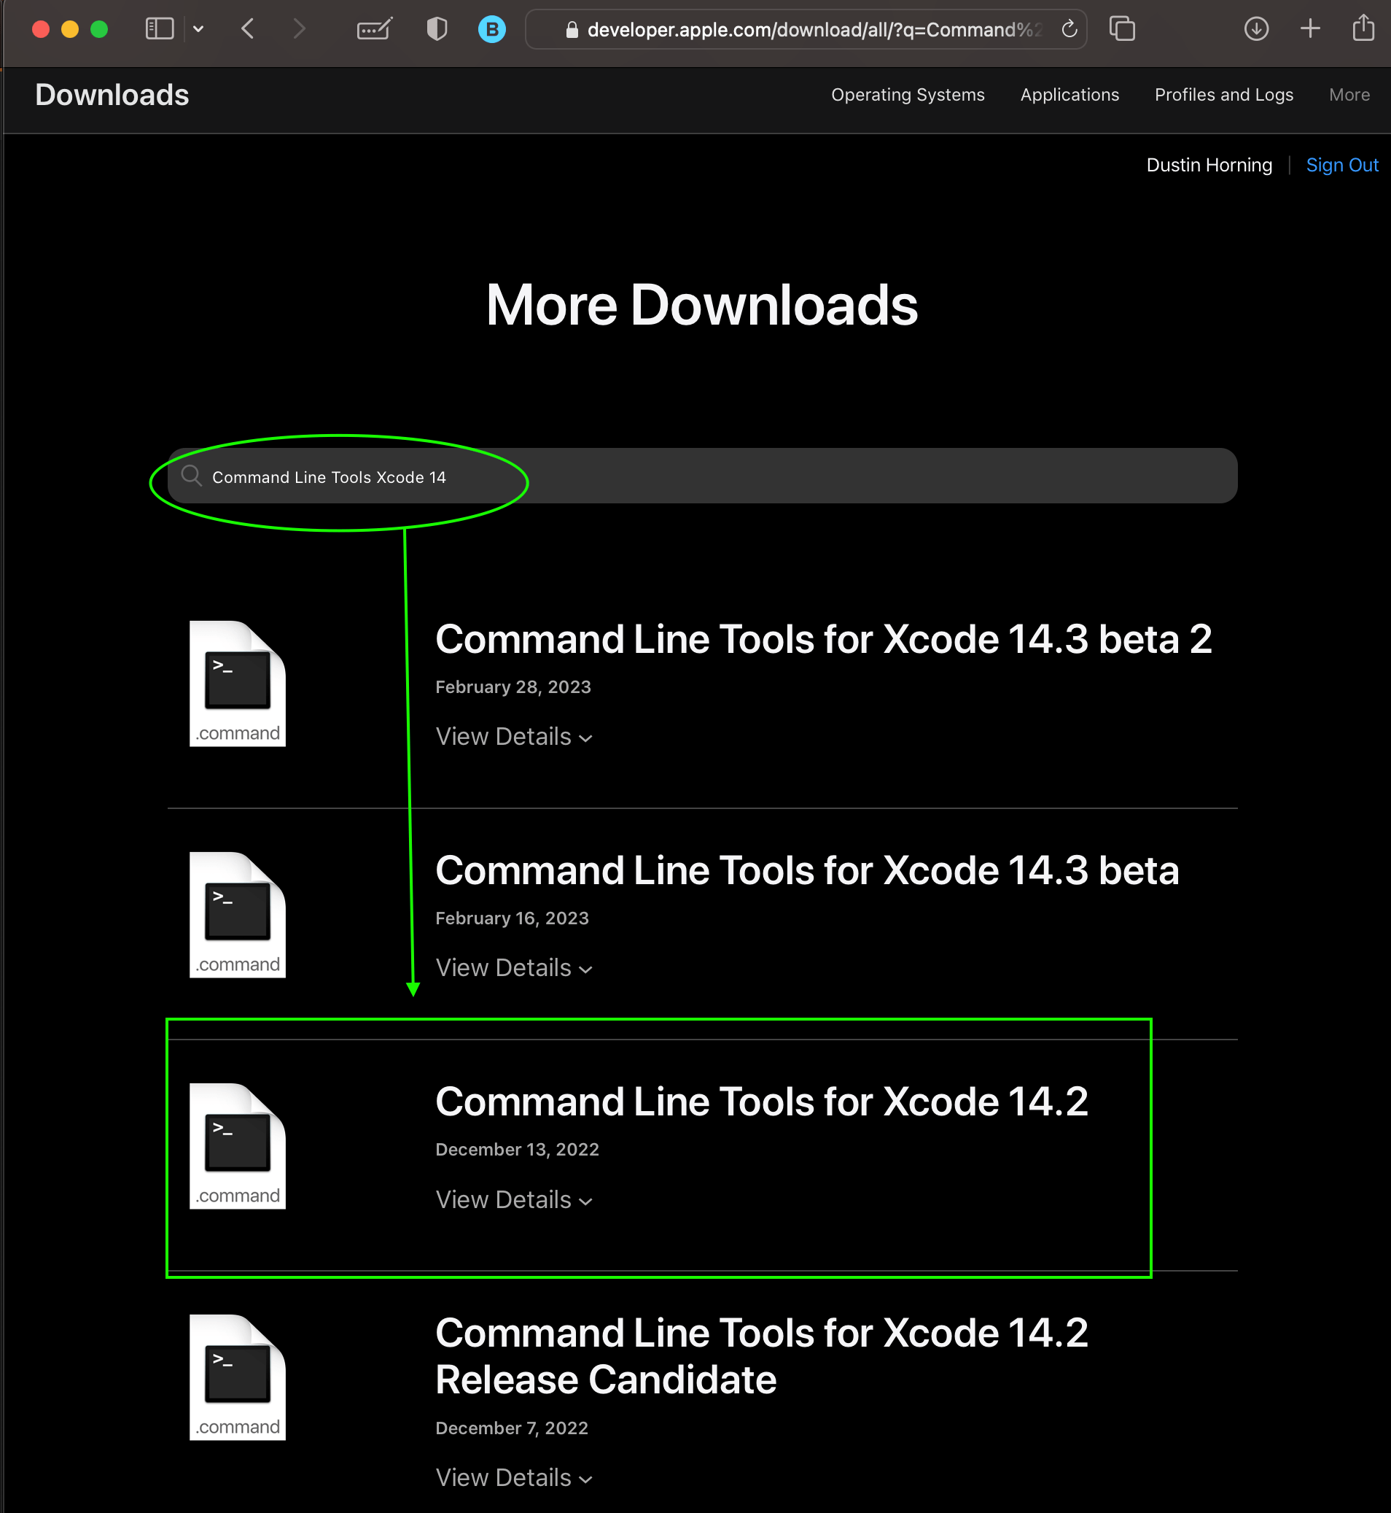This screenshot has width=1391, height=1513.
Task: Click the Downloads page heading
Action: 112,95
